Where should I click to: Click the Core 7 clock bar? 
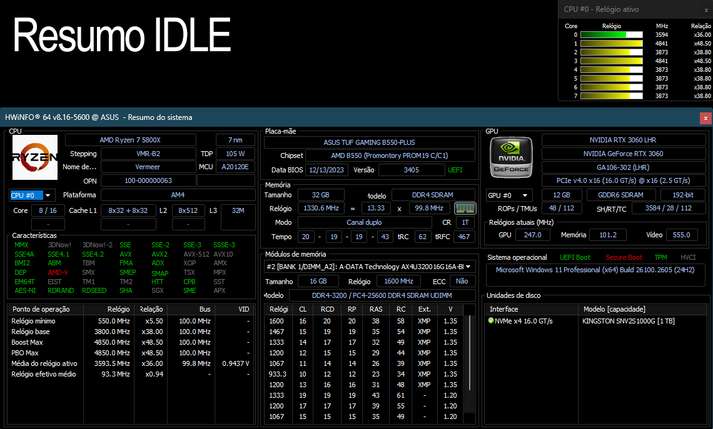[x=612, y=96]
